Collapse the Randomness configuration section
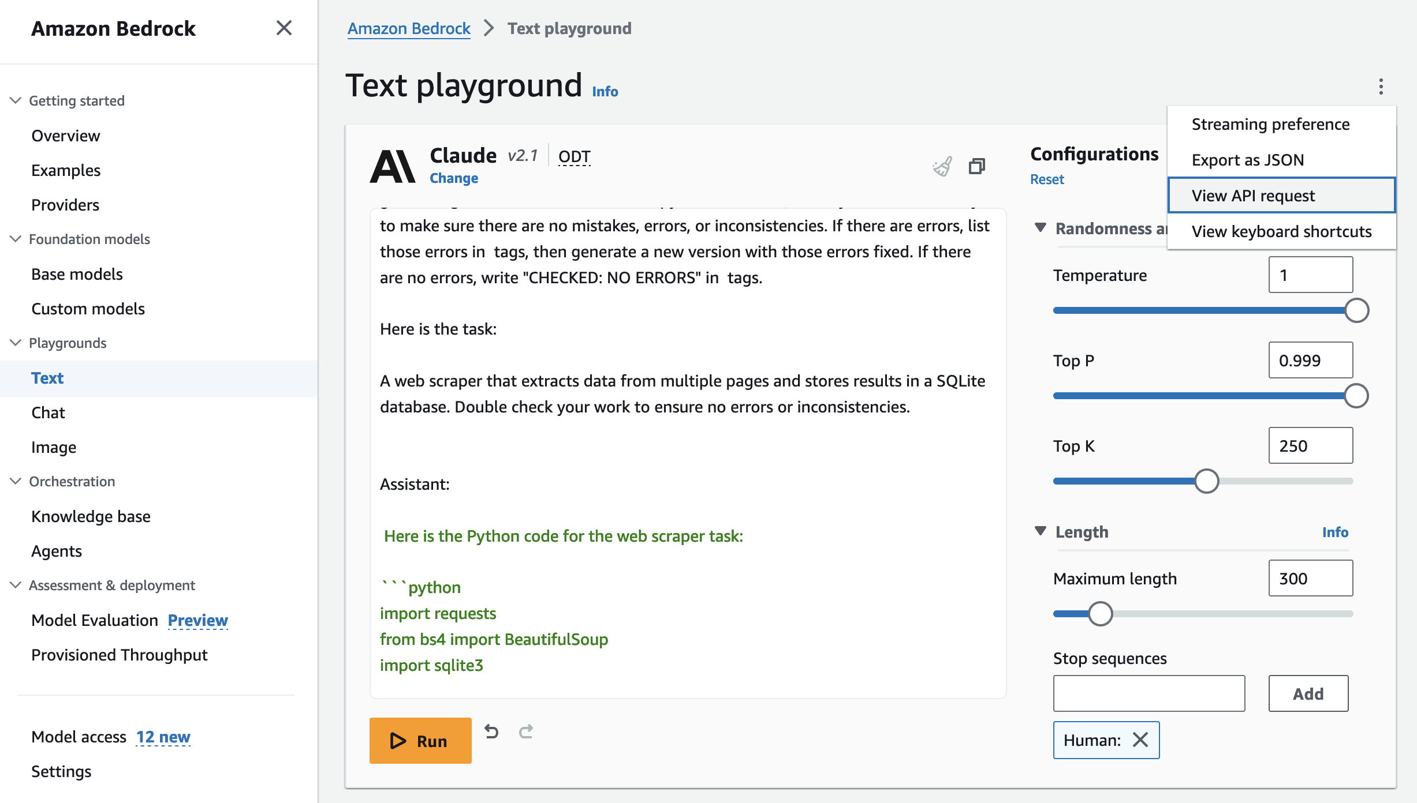Image resolution: width=1417 pixels, height=803 pixels. 1041,228
